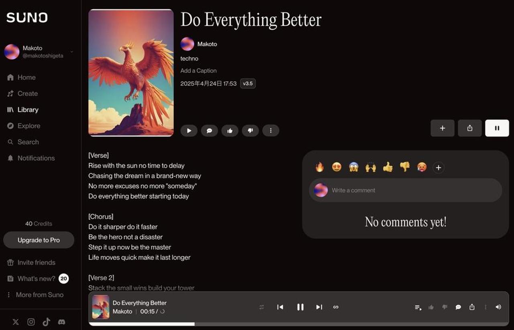Go to the Explore section

pyautogui.click(x=29, y=125)
